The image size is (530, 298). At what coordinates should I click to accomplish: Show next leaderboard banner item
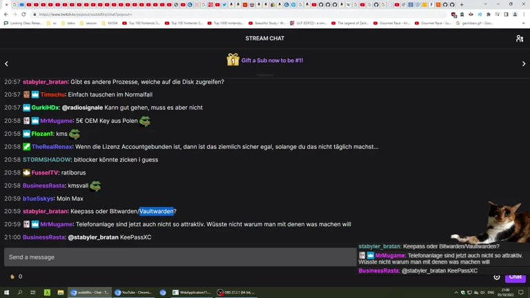(x=524, y=63)
